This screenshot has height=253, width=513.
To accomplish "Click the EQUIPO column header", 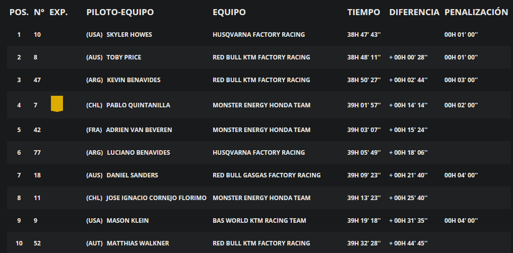I will click(x=229, y=12).
